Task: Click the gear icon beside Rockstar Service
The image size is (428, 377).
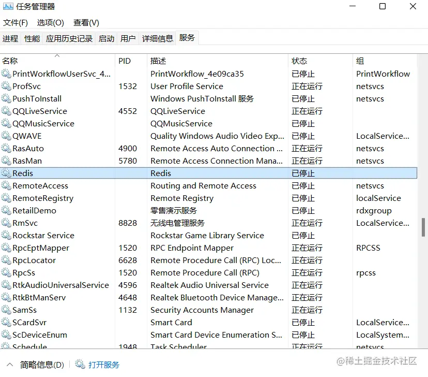Action: click(x=6, y=236)
